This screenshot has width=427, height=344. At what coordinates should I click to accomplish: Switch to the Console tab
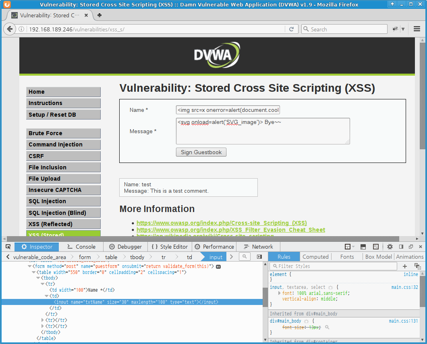tap(81, 247)
